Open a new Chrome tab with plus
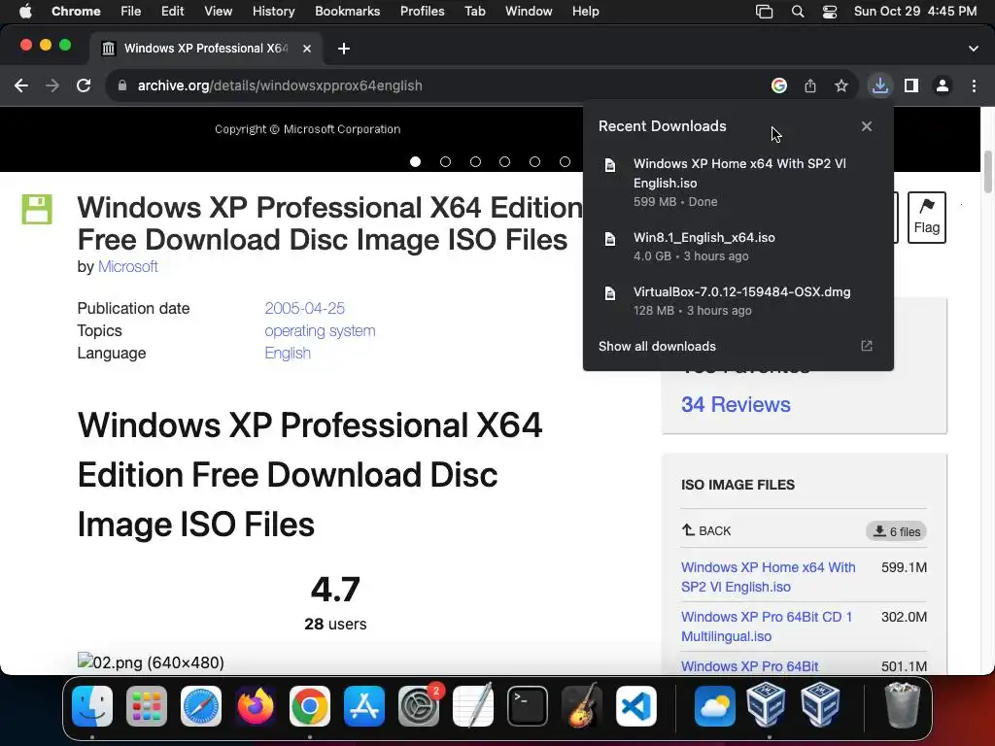This screenshot has width=995, height=746. [344, 49]
